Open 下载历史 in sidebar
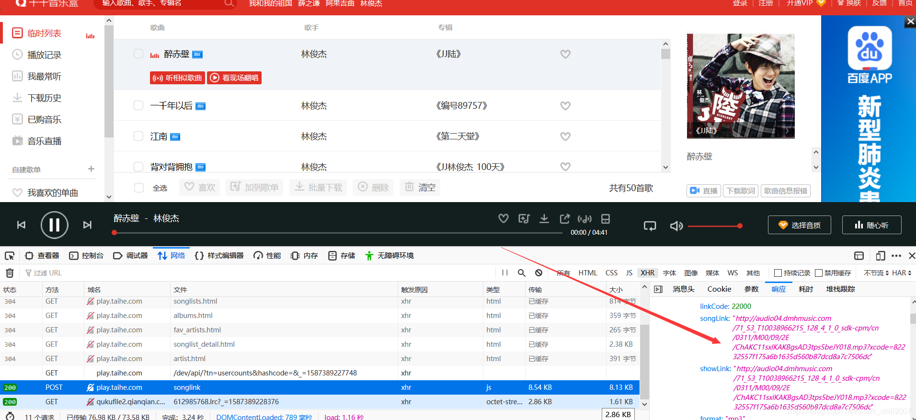 point(44,98)
